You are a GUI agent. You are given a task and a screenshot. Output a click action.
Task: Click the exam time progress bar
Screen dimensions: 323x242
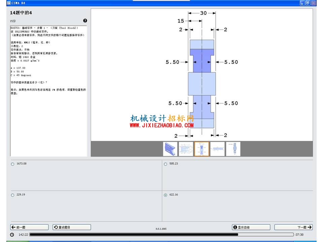tap(161, 235)
